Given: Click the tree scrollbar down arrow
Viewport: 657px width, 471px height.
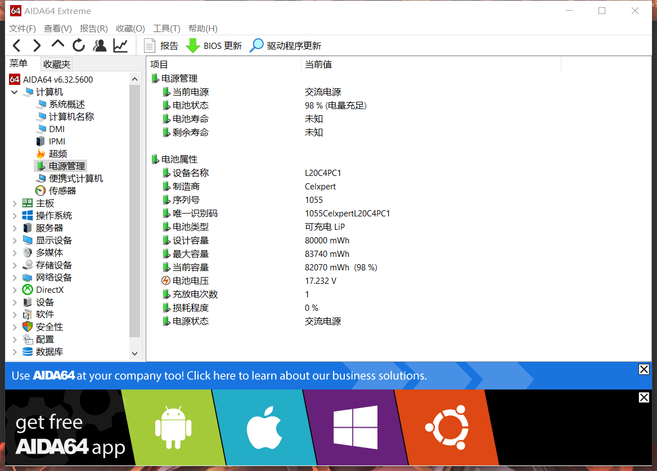Looking at the screenshot, I should click(134, 354).
